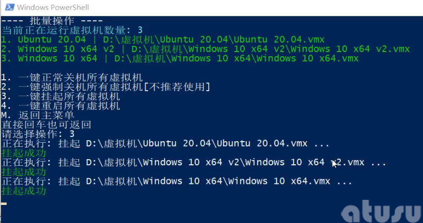The width and height of the screenshot is (423, 223).
Task: Click the 直接回车也可返回 hint line
Action: coord(46,125)
